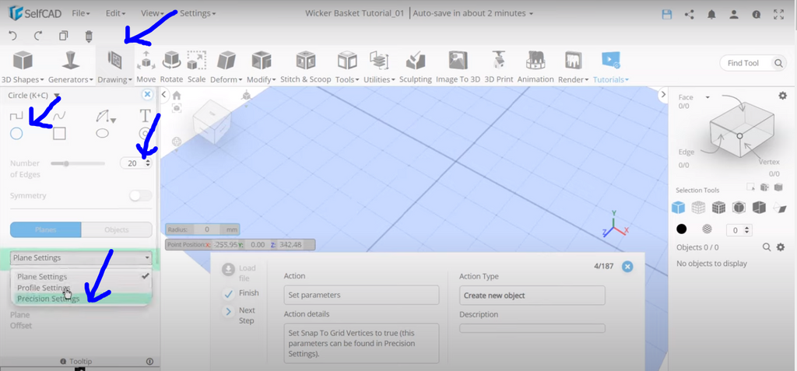The height and width of the screenshot is (371, 797).
Task: Close the tutorial step panel
Action: [x=628, y=266]
